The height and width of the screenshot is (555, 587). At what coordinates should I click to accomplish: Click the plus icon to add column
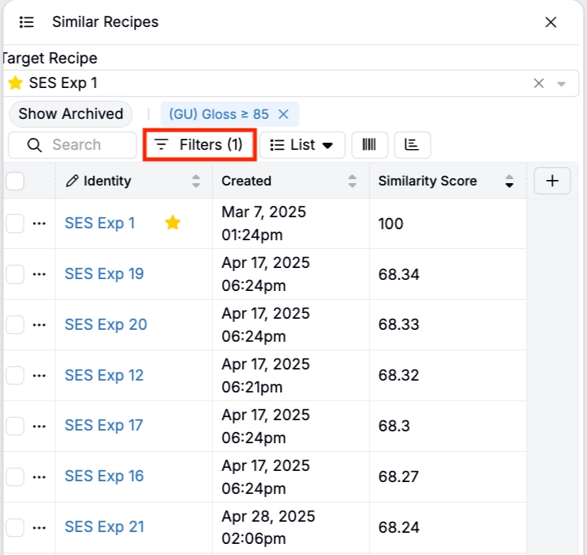[552, 181]
